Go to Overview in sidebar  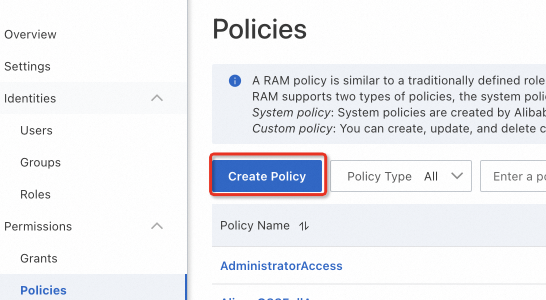(30, 34)
